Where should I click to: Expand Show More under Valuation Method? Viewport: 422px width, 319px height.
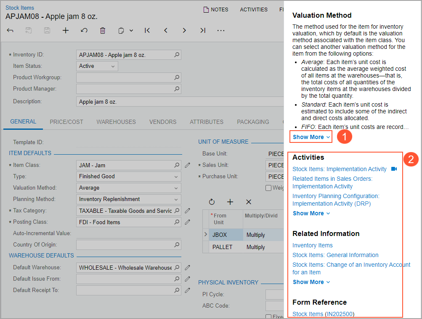[311, 137]
